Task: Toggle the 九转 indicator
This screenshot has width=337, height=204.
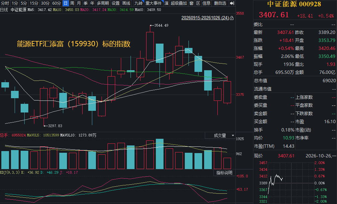Action: coord(139,3)
